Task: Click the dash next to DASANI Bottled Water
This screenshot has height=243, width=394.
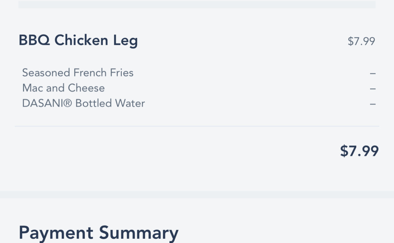Action: click(372, 104)
